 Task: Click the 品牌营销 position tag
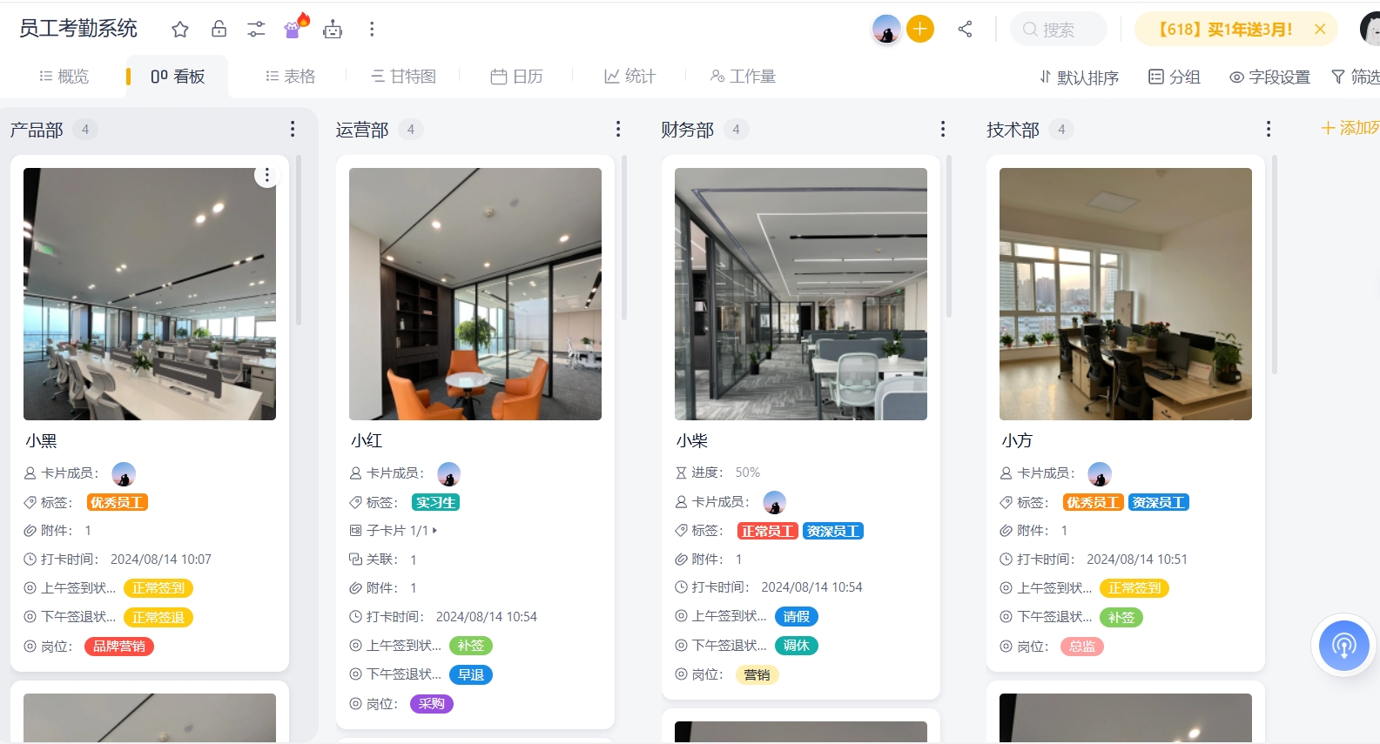119,647
